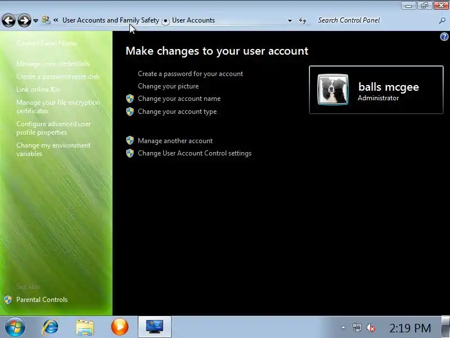This screenshot has height=338, width=450.
Task: Go back with the Back arrow button
Action: pyautogui.click(x=8, y=20)
